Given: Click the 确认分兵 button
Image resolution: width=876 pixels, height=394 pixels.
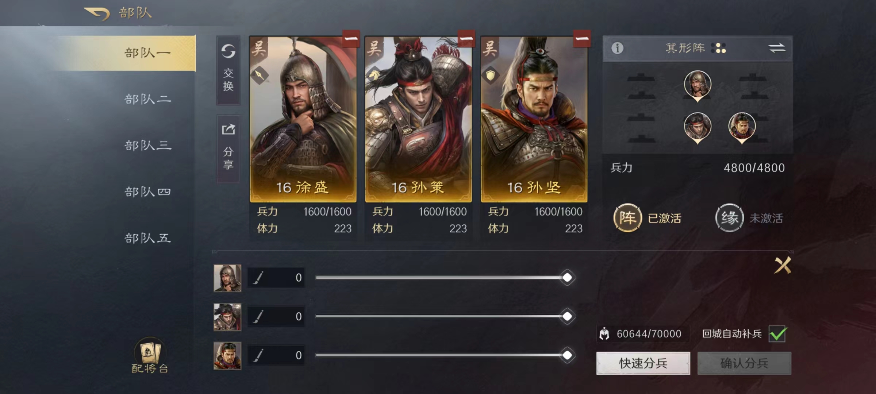Looking at the screenshot, I should tap(744, 363).
